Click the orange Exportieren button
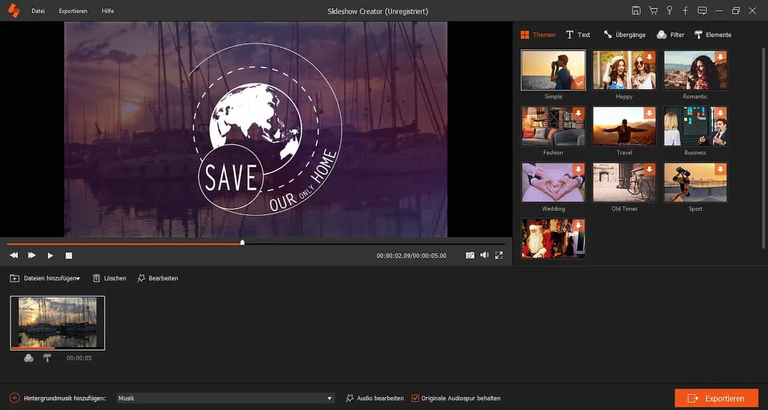This screenshot has height=410, width=768. (716, 398)
